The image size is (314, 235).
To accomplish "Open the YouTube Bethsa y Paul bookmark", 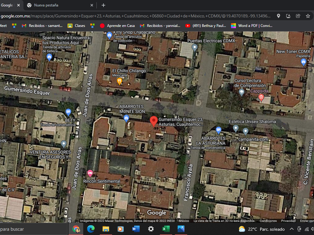I will [x=206, y=26].
